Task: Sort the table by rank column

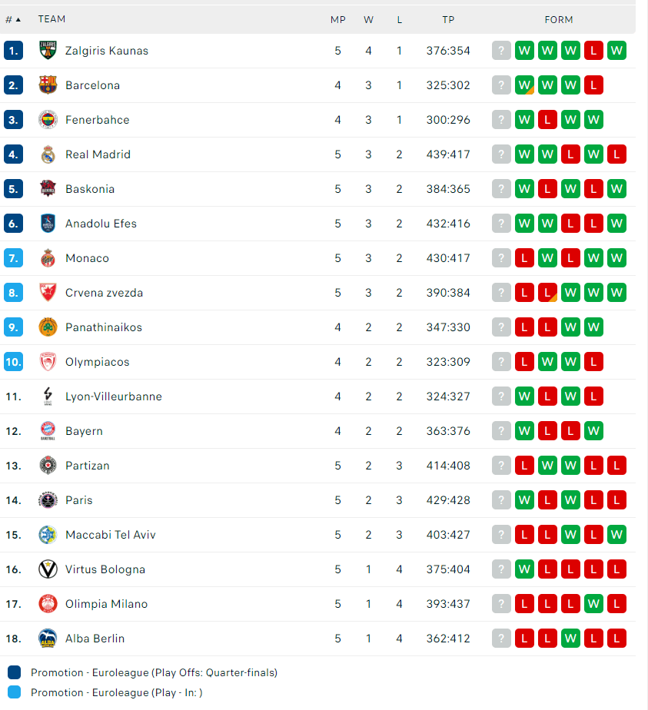Action: (13, 19)
